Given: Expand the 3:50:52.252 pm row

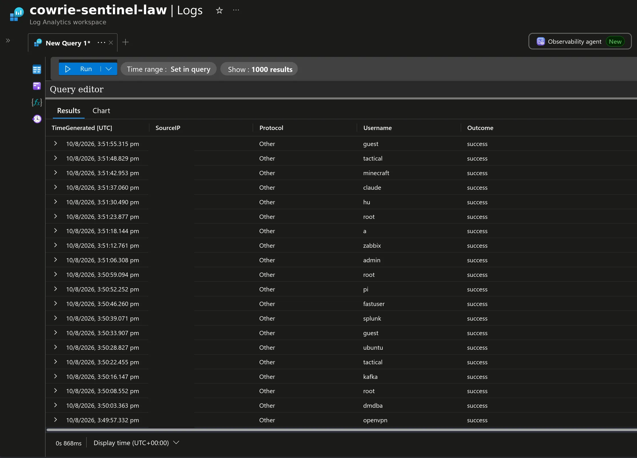Looking at the screenshot, I should (x=55, y=289).
